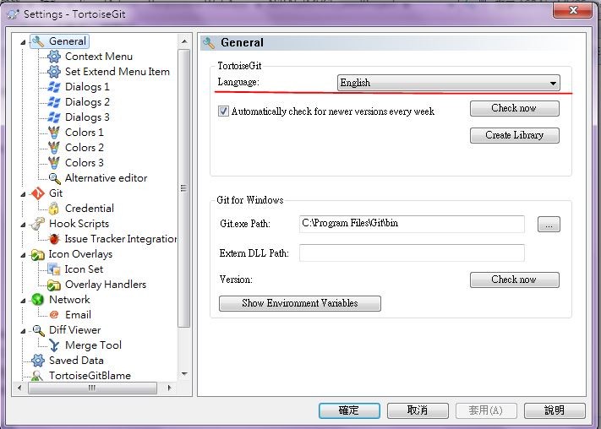Image resolution: width=601 pixels, height=429 pixels.
Task: Browse for Git.exe path with ... button
Action: click(549, 225)
